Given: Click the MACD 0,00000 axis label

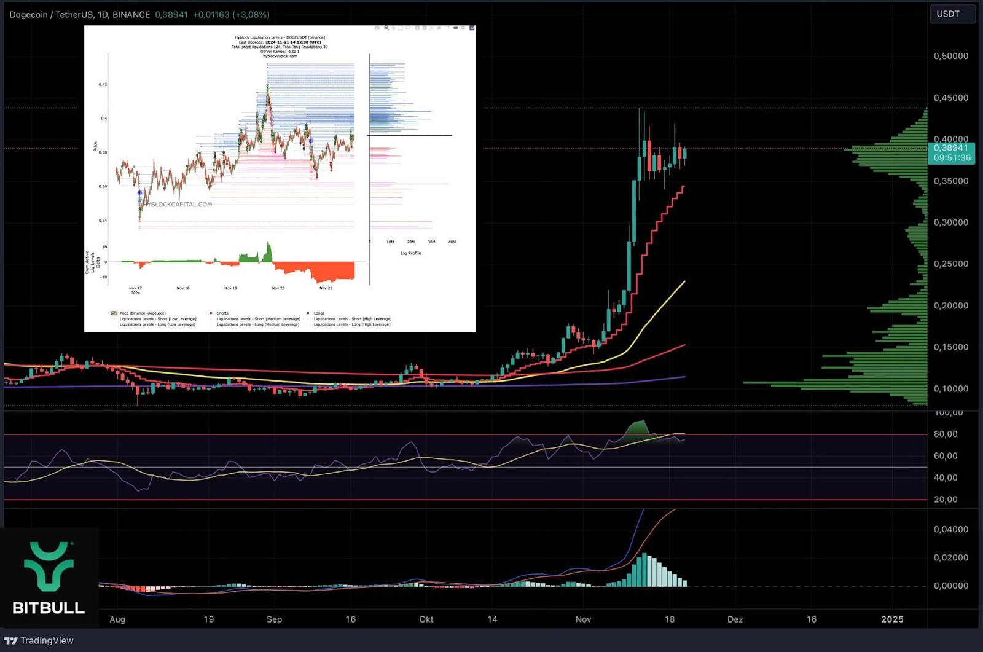Looking at the screenshot, I should (x=951, y=586).
